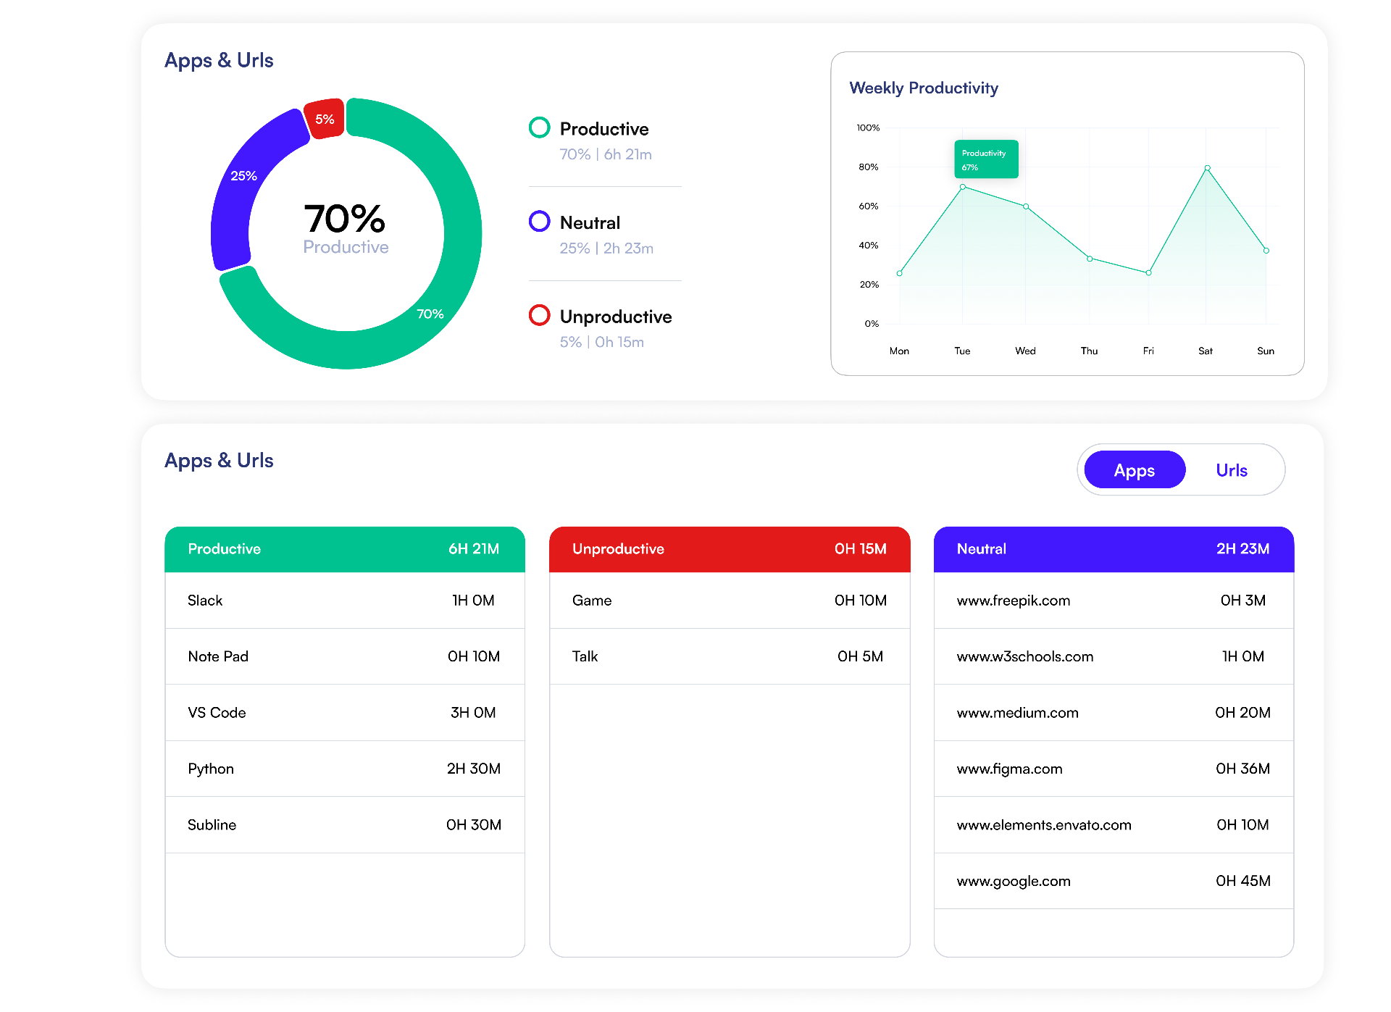Open www.elements.envato.com entry
This screenshot has height=1012, width=1391.
pos(1114,825)
